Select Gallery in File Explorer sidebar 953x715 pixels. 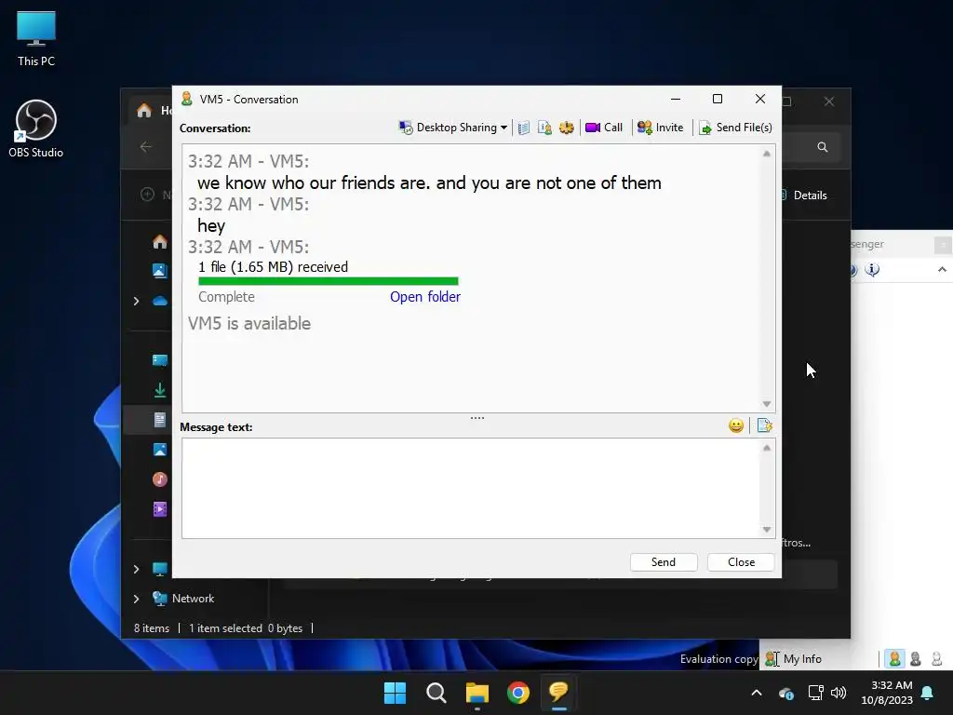(160, 271)
